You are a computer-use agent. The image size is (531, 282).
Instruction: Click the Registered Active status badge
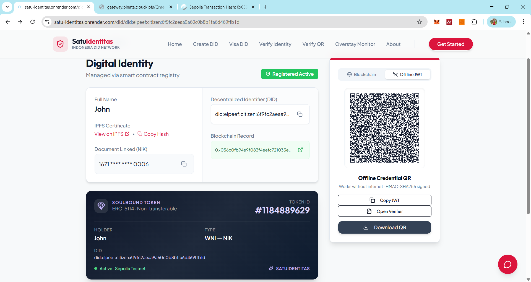(x=290, y=74)
